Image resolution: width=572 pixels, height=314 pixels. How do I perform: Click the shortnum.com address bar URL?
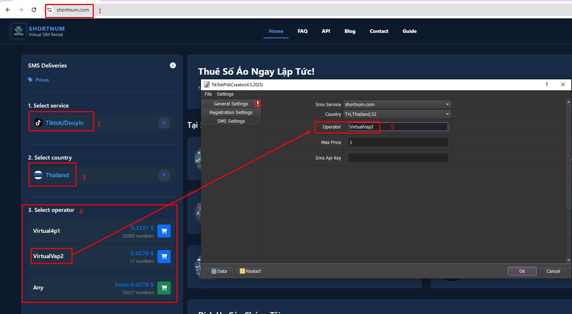tap(73, 10)
